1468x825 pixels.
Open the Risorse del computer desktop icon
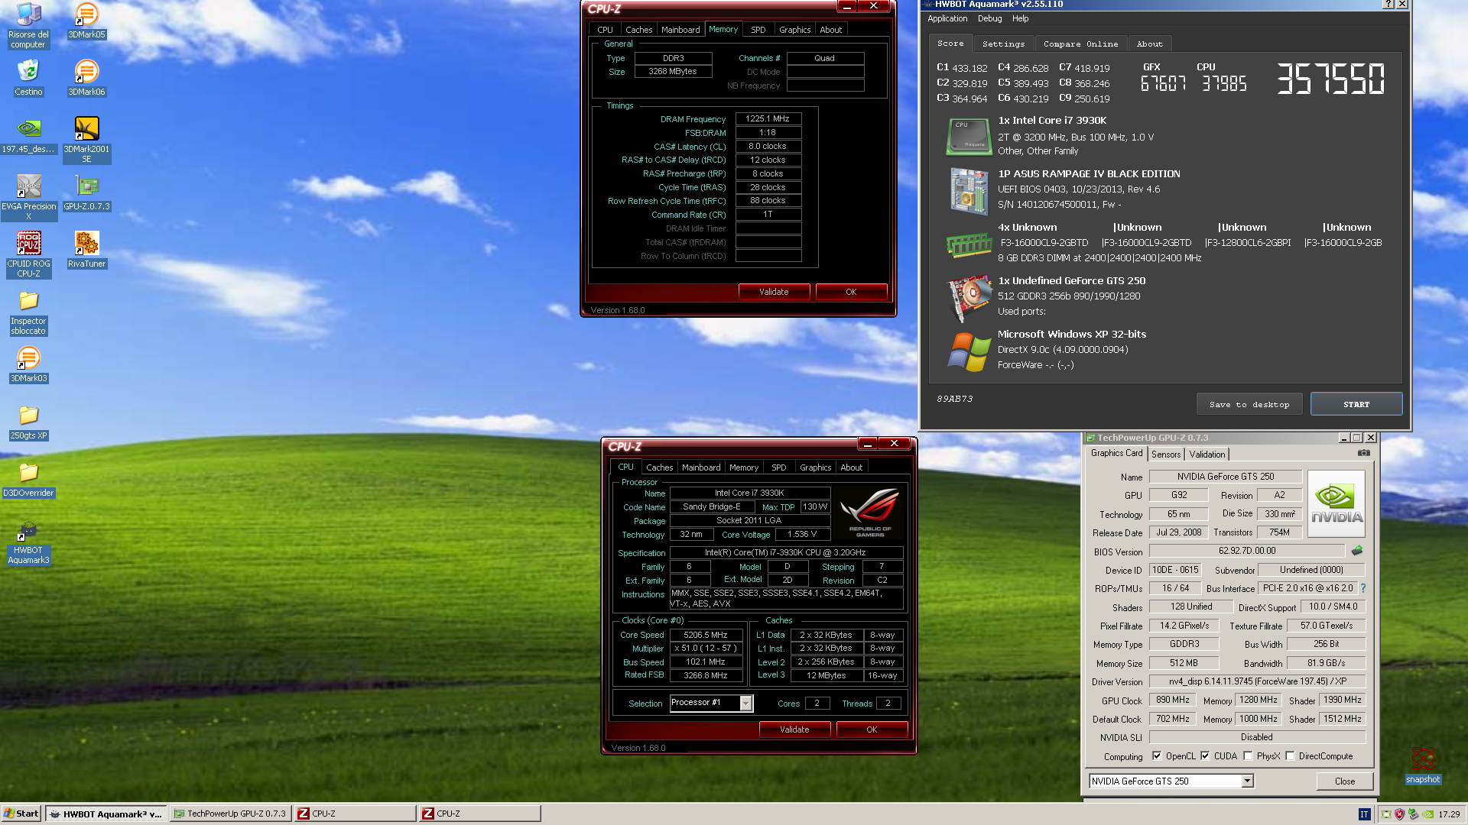[x=28, y=26]
